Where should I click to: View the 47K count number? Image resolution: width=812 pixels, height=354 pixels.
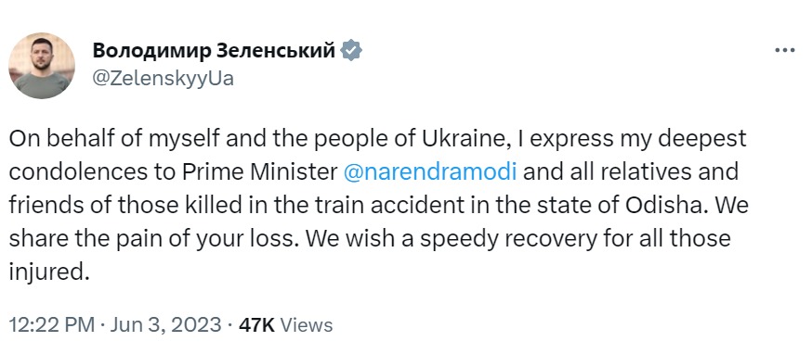[x=256, y=325]
